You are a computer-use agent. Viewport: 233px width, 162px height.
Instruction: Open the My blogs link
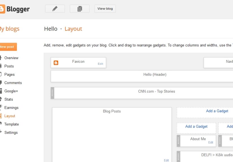[10, 29]
